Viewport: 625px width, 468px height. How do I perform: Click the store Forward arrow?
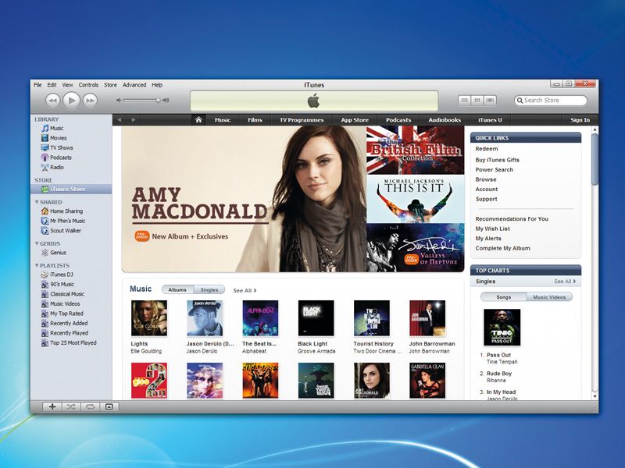coord(134,120)
